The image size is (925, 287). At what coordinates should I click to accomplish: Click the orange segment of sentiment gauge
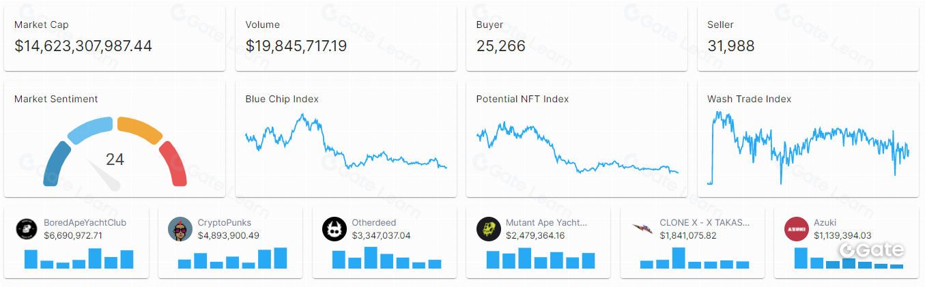click(140, 128)
